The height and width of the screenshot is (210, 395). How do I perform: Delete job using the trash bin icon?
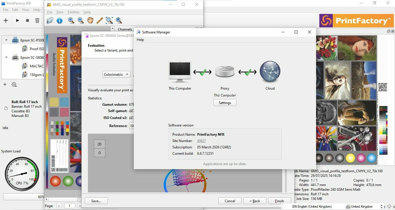[37, 20]
